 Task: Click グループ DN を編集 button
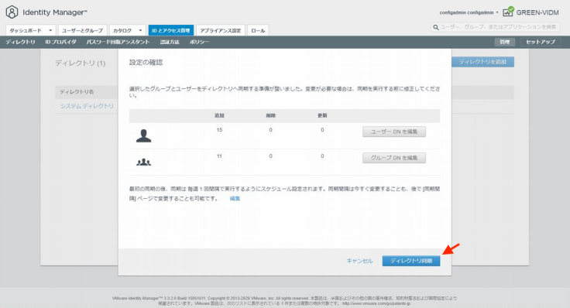(x=394, y=158)
